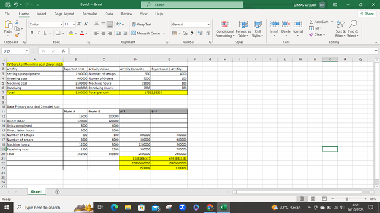Screen dimensions: 380x213
Task: Click Accounting Number Format icon
Action: point(174,33)
